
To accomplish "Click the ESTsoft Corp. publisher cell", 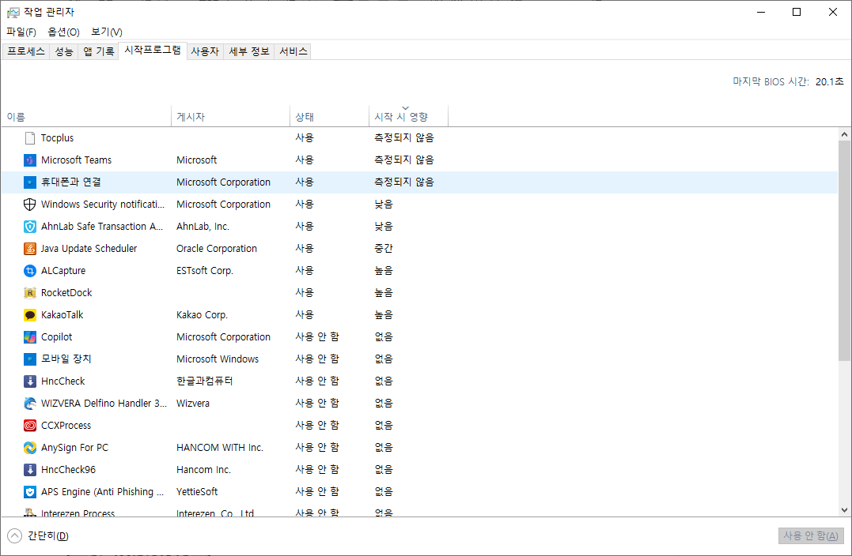I will 204,271.
